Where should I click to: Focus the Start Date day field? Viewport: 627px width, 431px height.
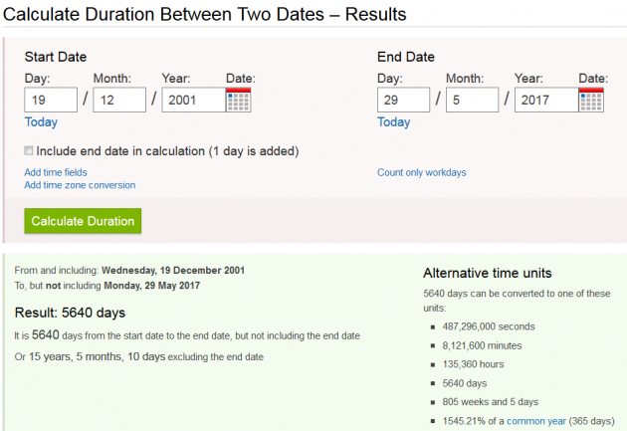click(51, 100)
